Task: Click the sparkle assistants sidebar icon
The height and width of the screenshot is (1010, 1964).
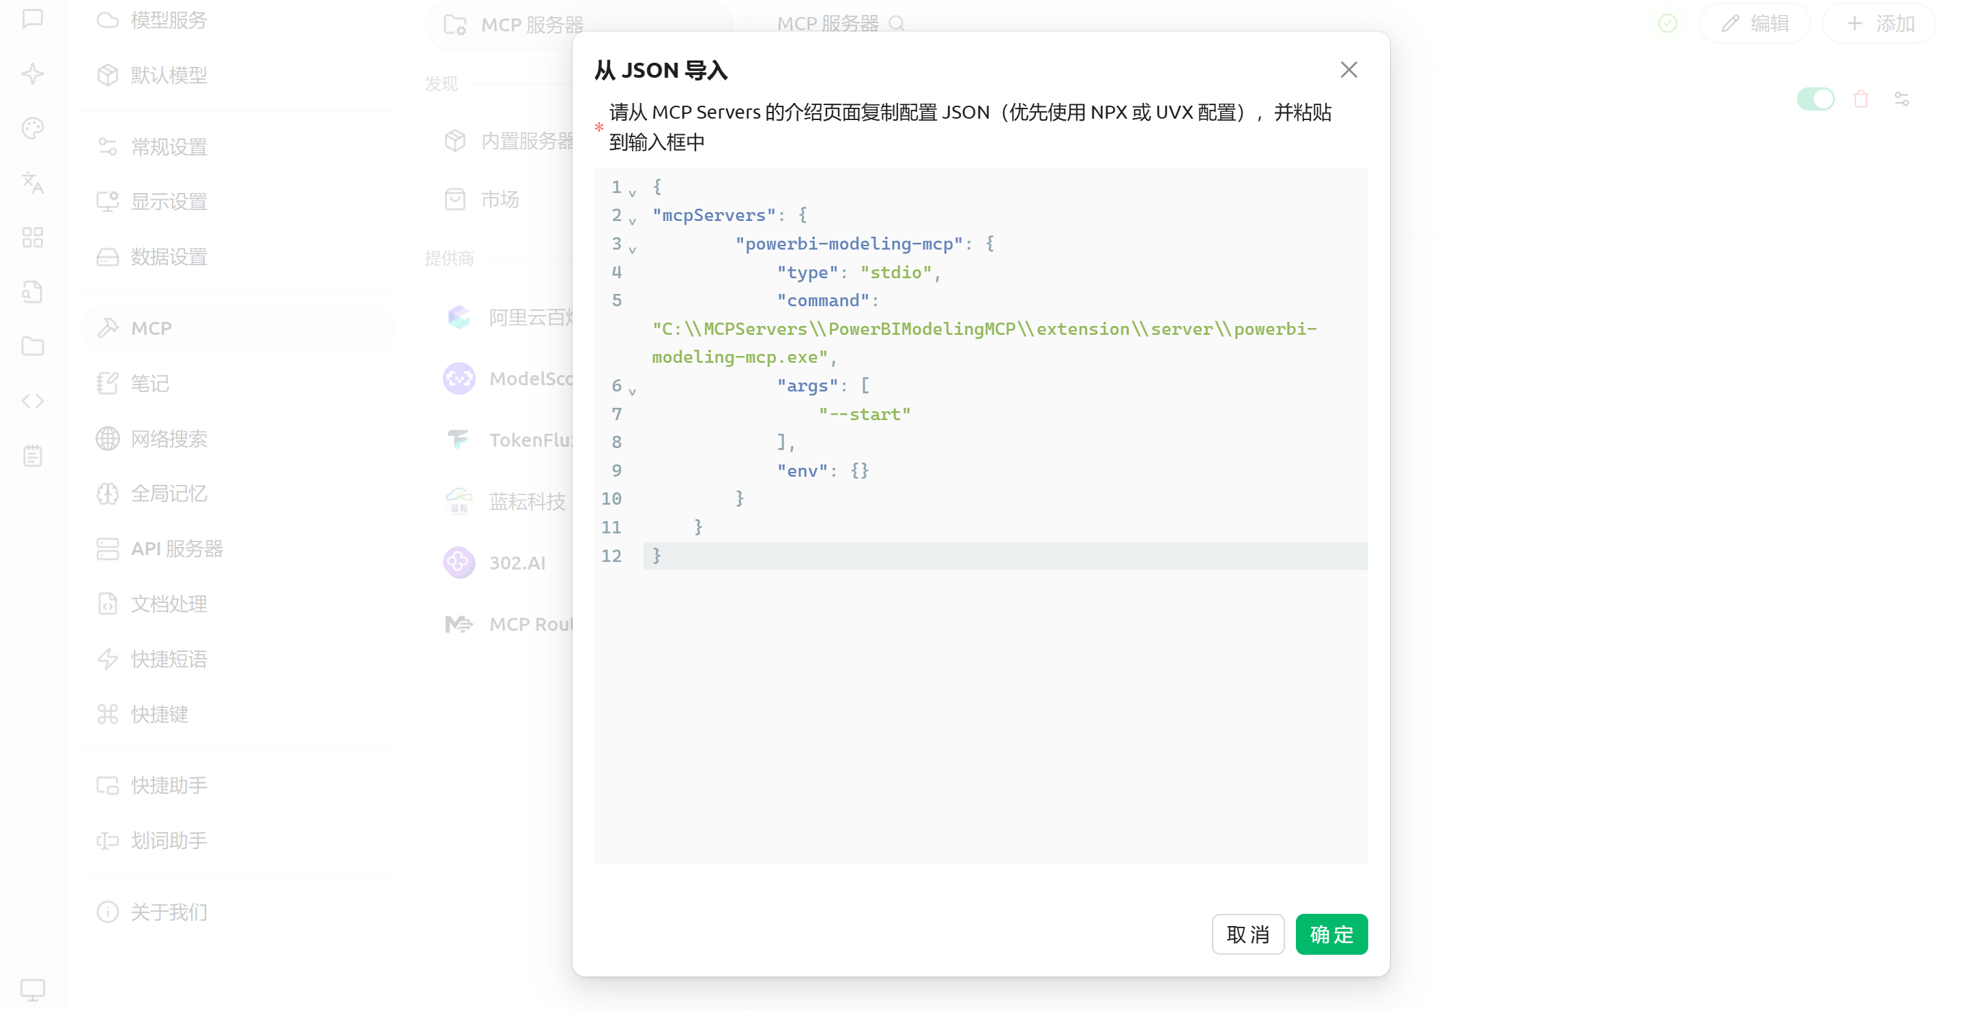Action: point(33,74)
